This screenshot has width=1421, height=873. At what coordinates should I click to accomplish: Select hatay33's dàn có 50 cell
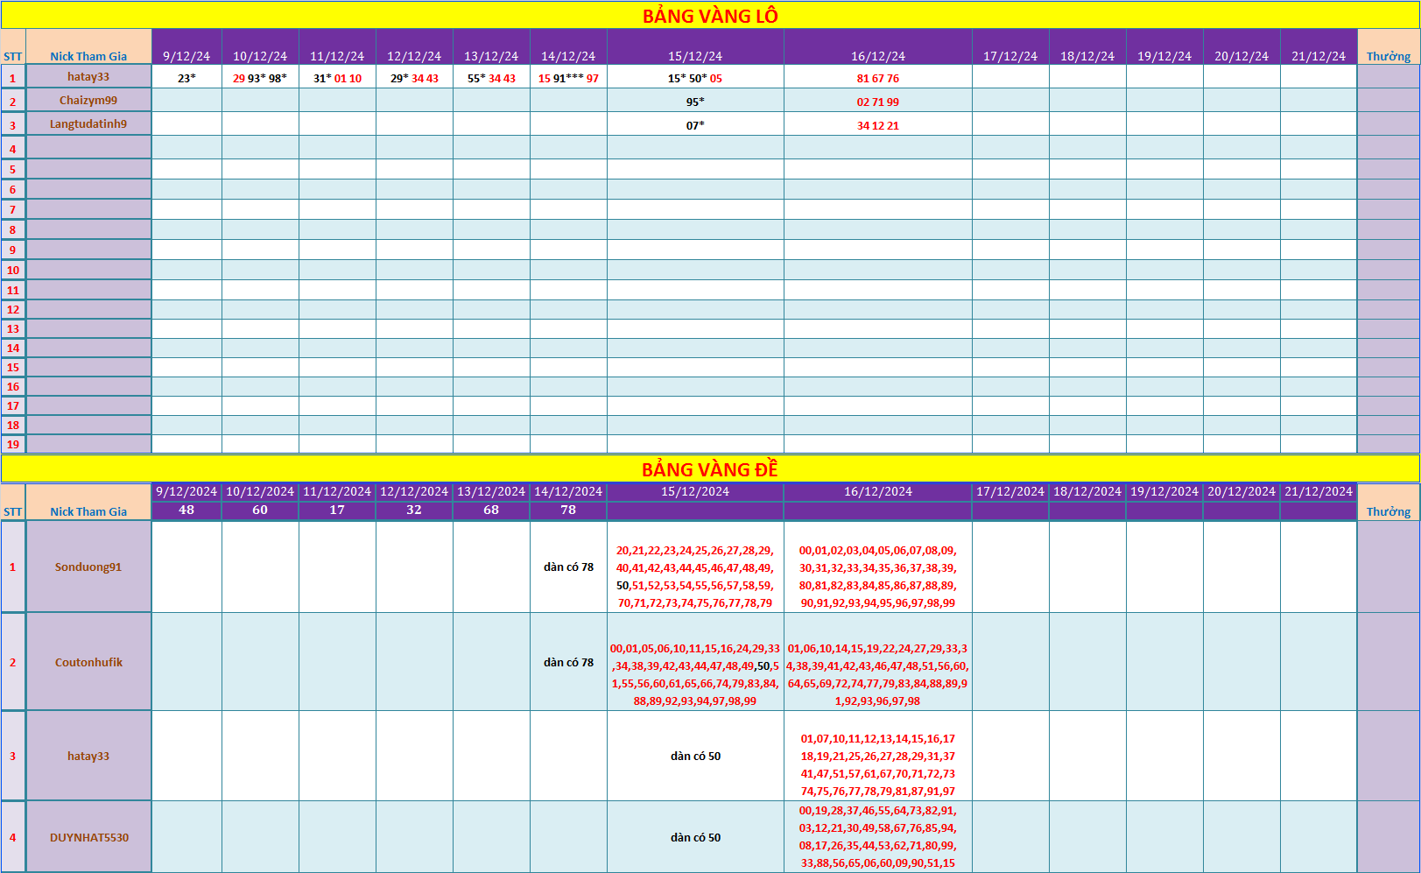pyautogui.click(x=695, y=756)
